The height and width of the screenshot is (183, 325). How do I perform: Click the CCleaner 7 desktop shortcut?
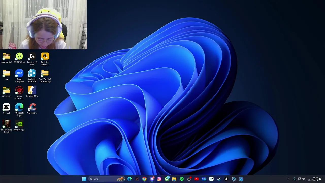[x=32, y=109]
